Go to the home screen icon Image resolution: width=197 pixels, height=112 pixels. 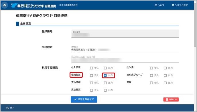[5, 5]
